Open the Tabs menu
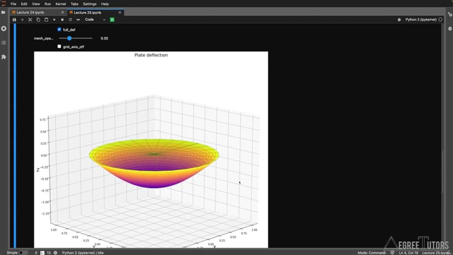Screen dimensions: 453x255 coord(75,4)
